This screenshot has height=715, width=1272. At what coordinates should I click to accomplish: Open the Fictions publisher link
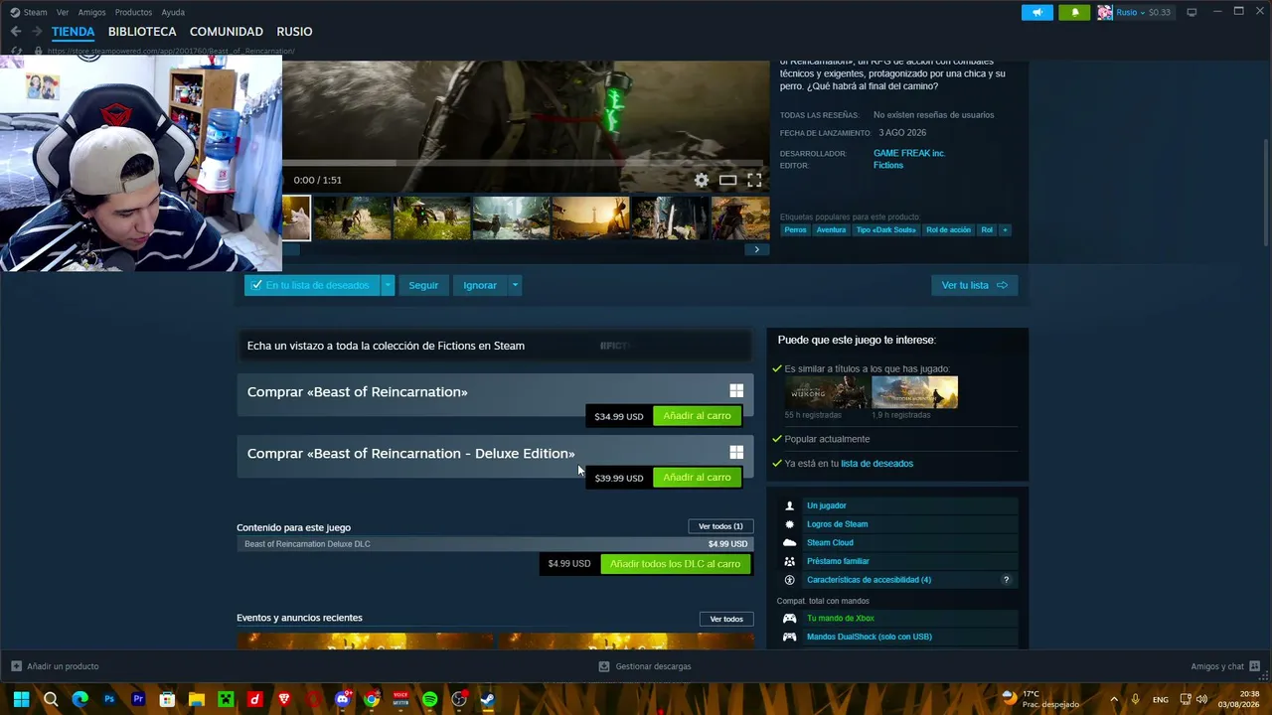coord(888,165)
